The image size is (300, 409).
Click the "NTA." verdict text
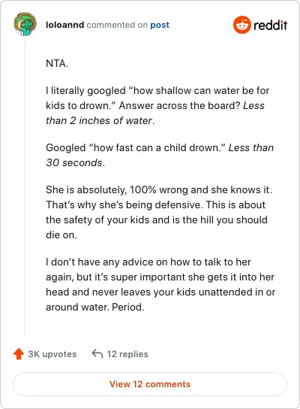point(57,63)
